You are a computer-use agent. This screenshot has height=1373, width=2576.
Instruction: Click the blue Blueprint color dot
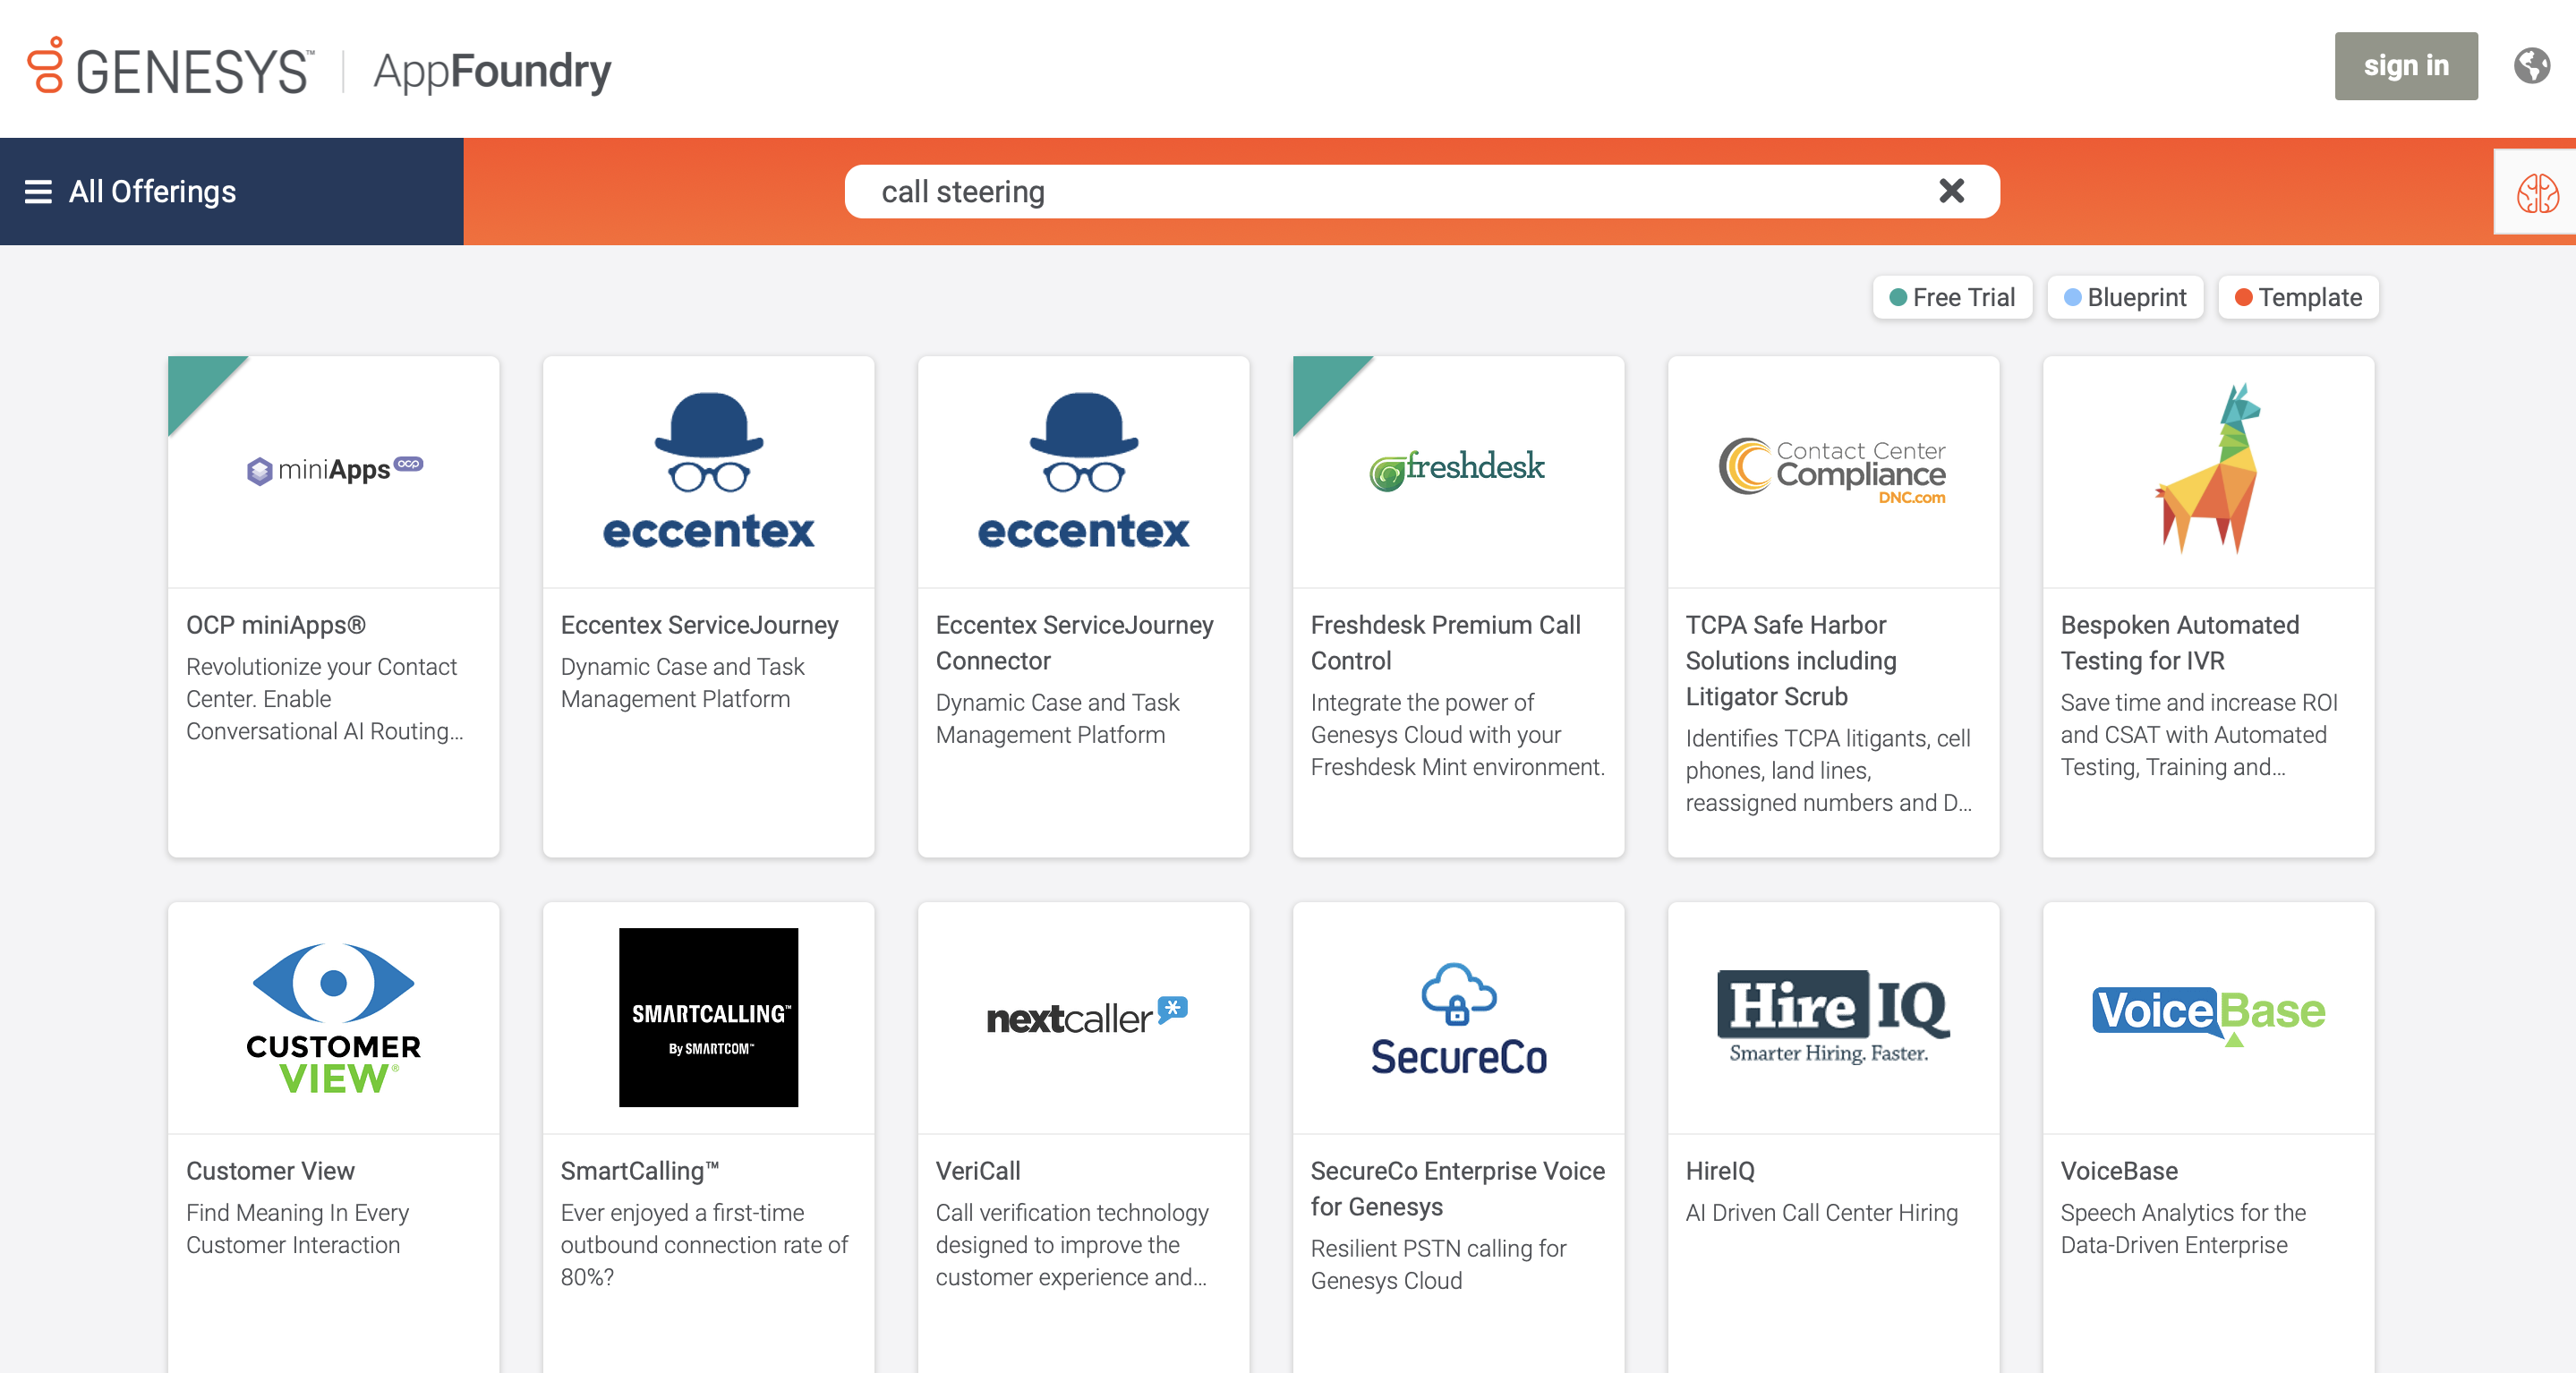pos(2072,297)
